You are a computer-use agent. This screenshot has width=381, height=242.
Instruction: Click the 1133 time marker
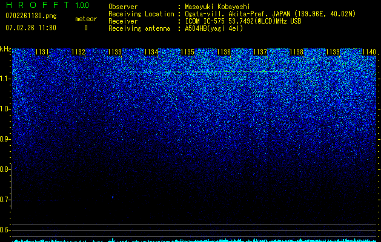coord(114,52)
